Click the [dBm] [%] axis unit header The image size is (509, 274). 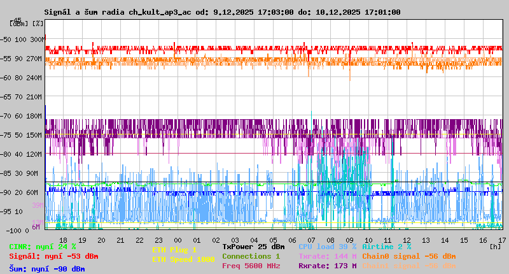pos(27,23)
